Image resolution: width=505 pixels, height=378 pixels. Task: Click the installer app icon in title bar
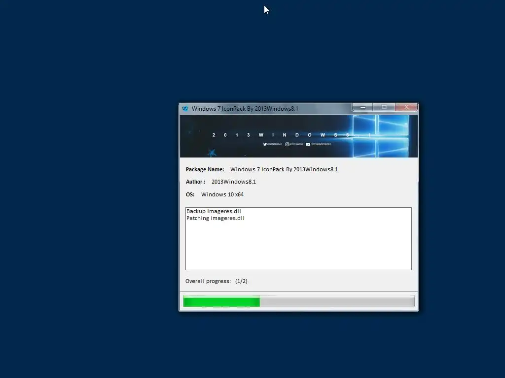[185, 109]
